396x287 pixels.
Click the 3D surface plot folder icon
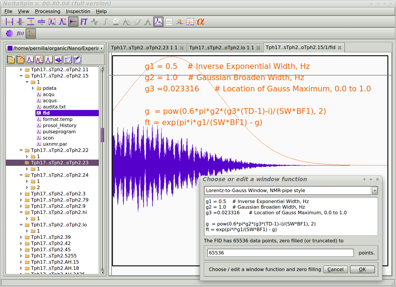point(58,59)
